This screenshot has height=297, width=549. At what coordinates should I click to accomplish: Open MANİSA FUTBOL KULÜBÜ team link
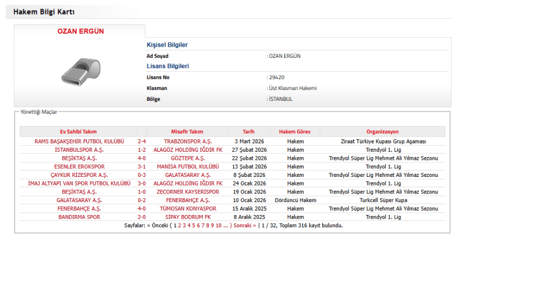[188, 167]
